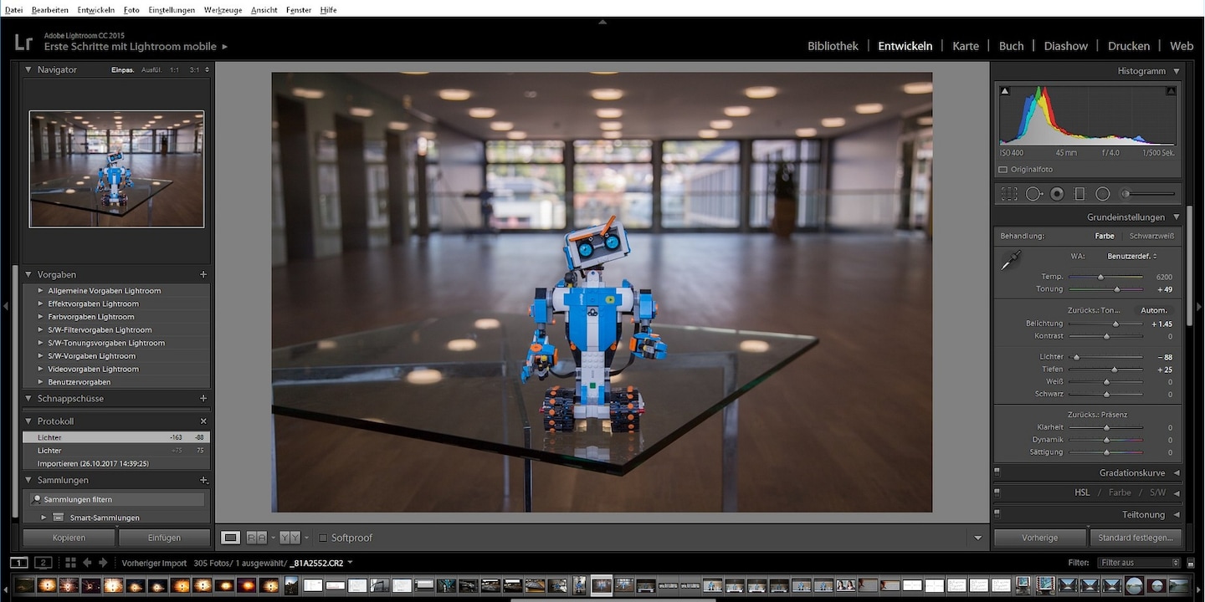Collapse the Navigator panel
The image size is (1205, 602).
[28, 70]
